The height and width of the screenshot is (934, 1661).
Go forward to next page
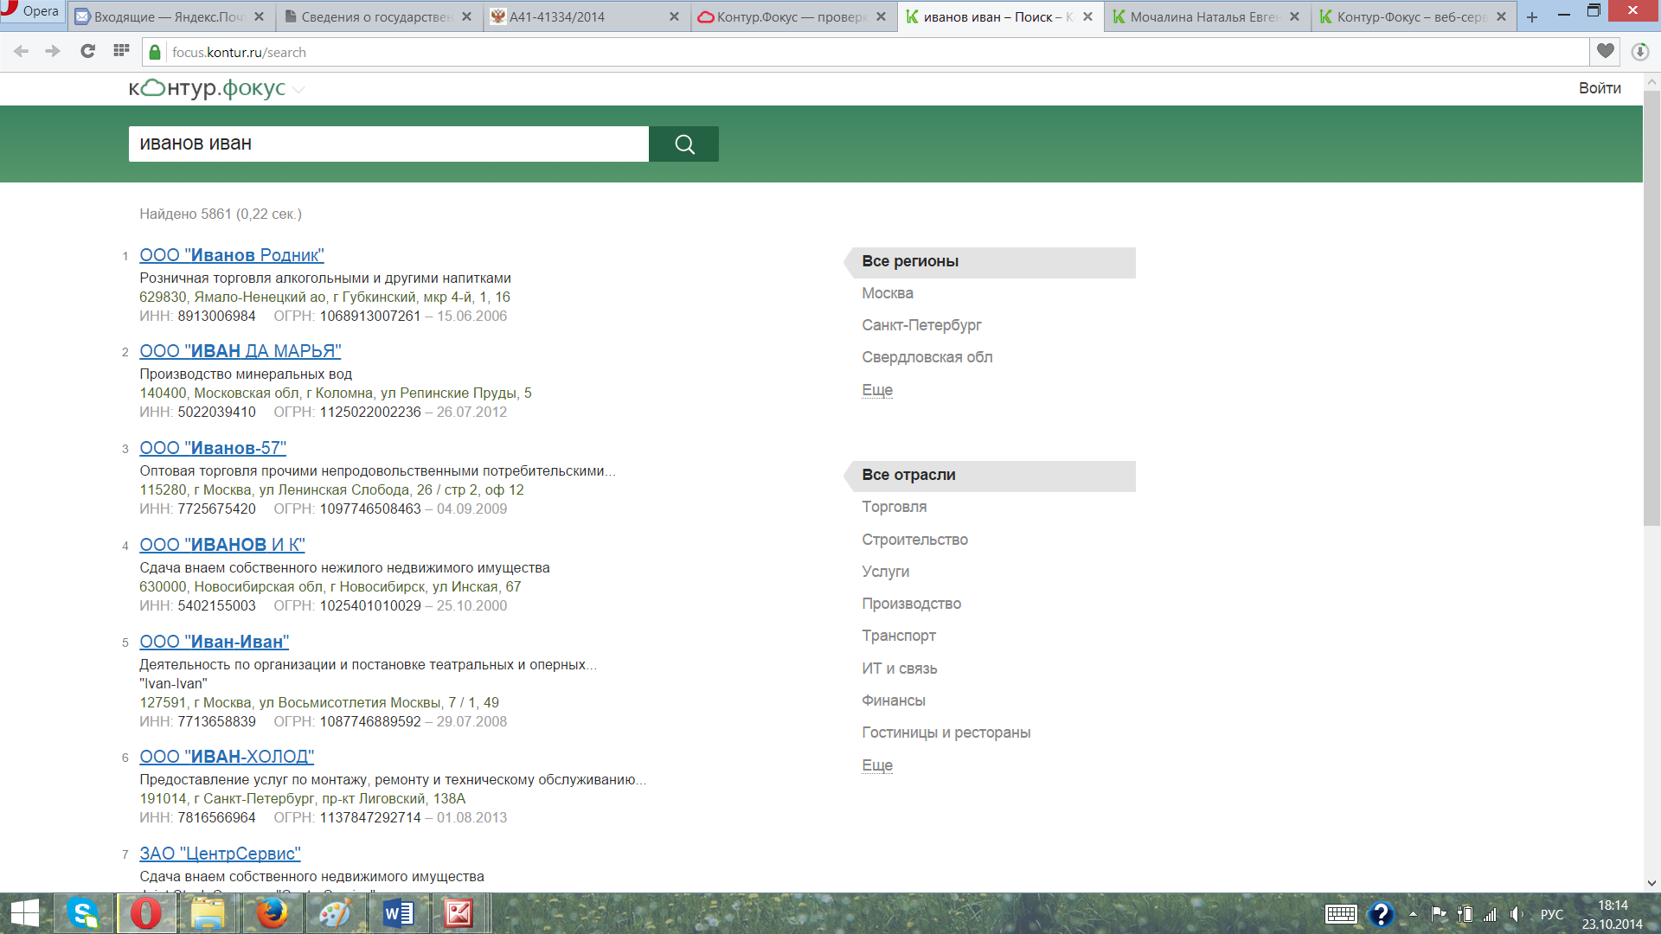click(53, 52)
